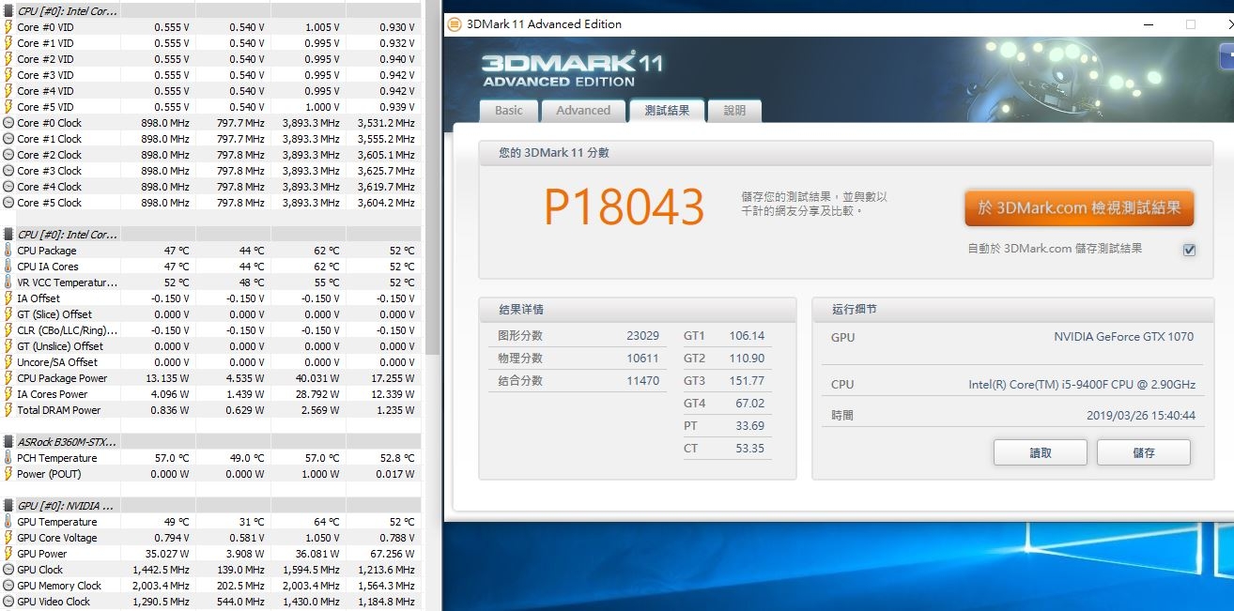The width and height of the screenshot is (1234, 611).
Task: Click the GPU Core Voltage lightning icon
Action: (x=8, y=538)
